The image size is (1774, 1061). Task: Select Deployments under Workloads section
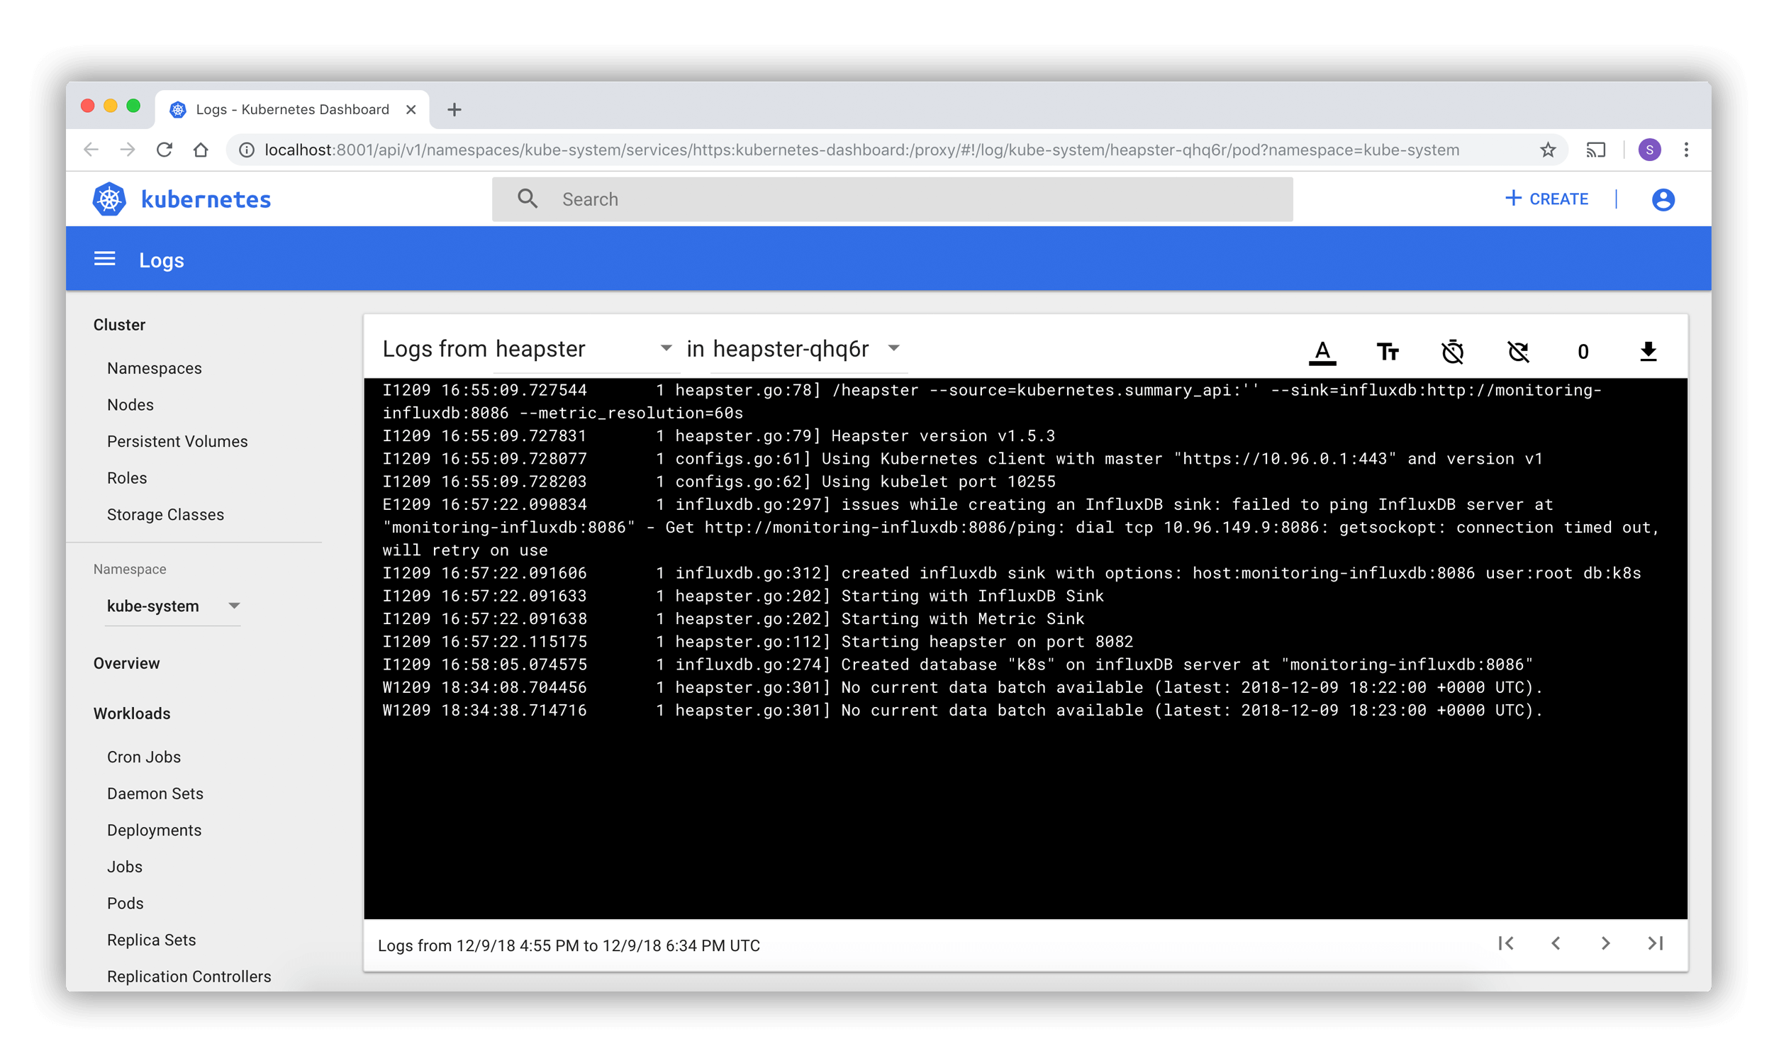coord(154,830)
